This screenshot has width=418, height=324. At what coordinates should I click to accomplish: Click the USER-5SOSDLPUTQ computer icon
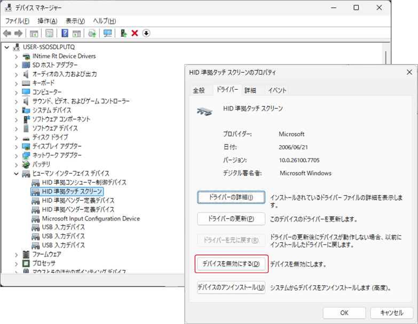tap(17, 47)
